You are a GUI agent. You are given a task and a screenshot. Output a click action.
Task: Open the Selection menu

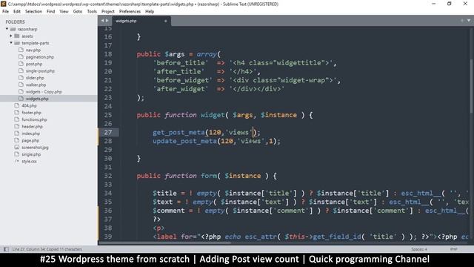[x=33, y=12]
